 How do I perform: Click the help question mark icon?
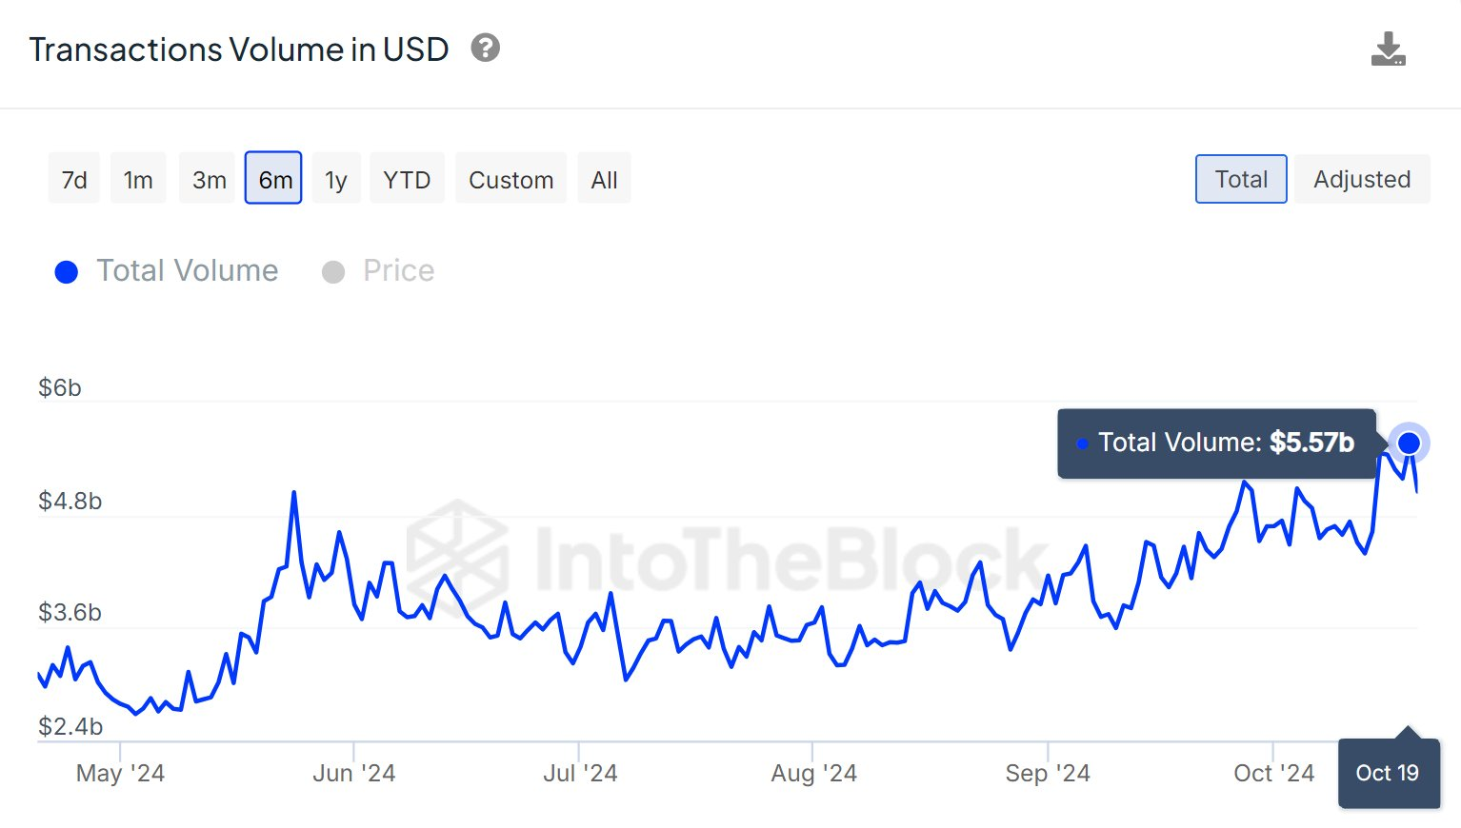pos(486,48)
